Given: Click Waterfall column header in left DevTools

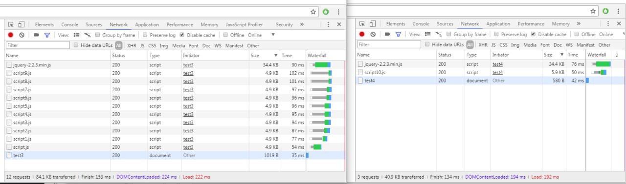Looking at the screenshot, I should 325,56.
